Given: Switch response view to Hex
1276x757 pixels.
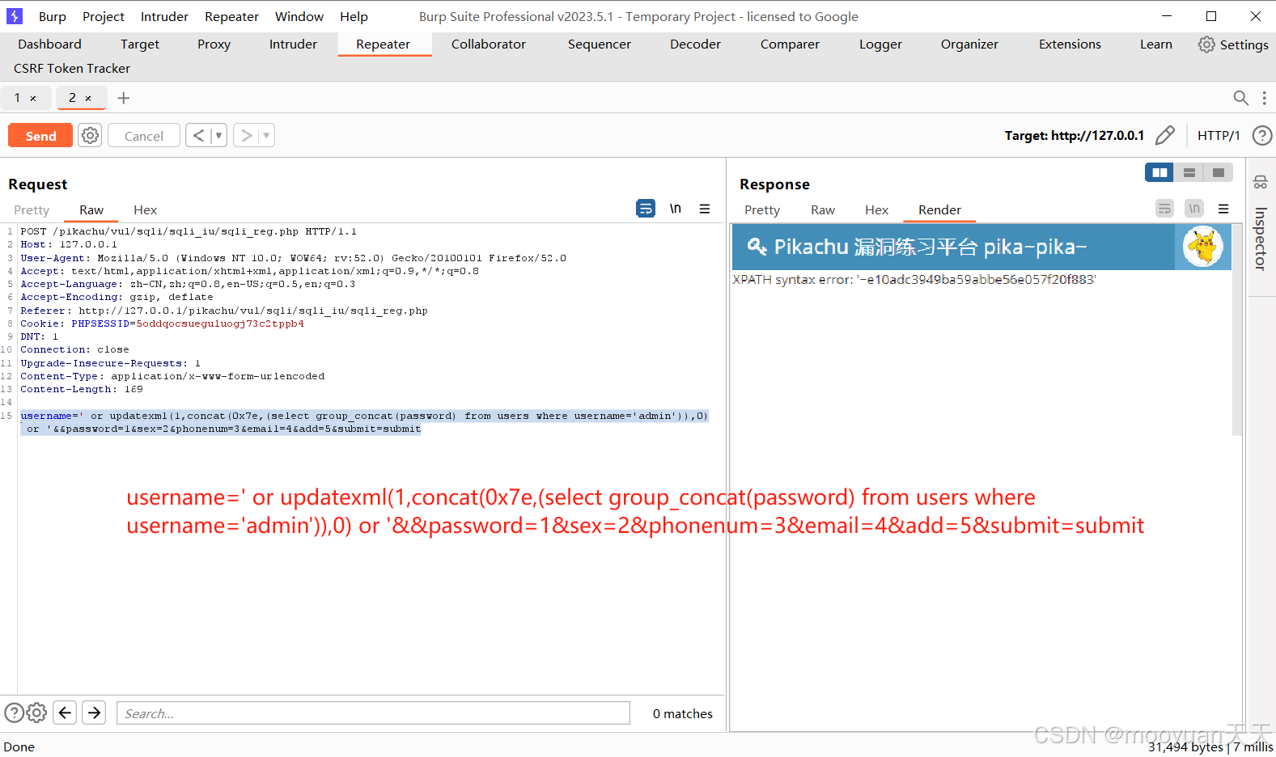Looking at the screenshot, I should coord(877,210).
